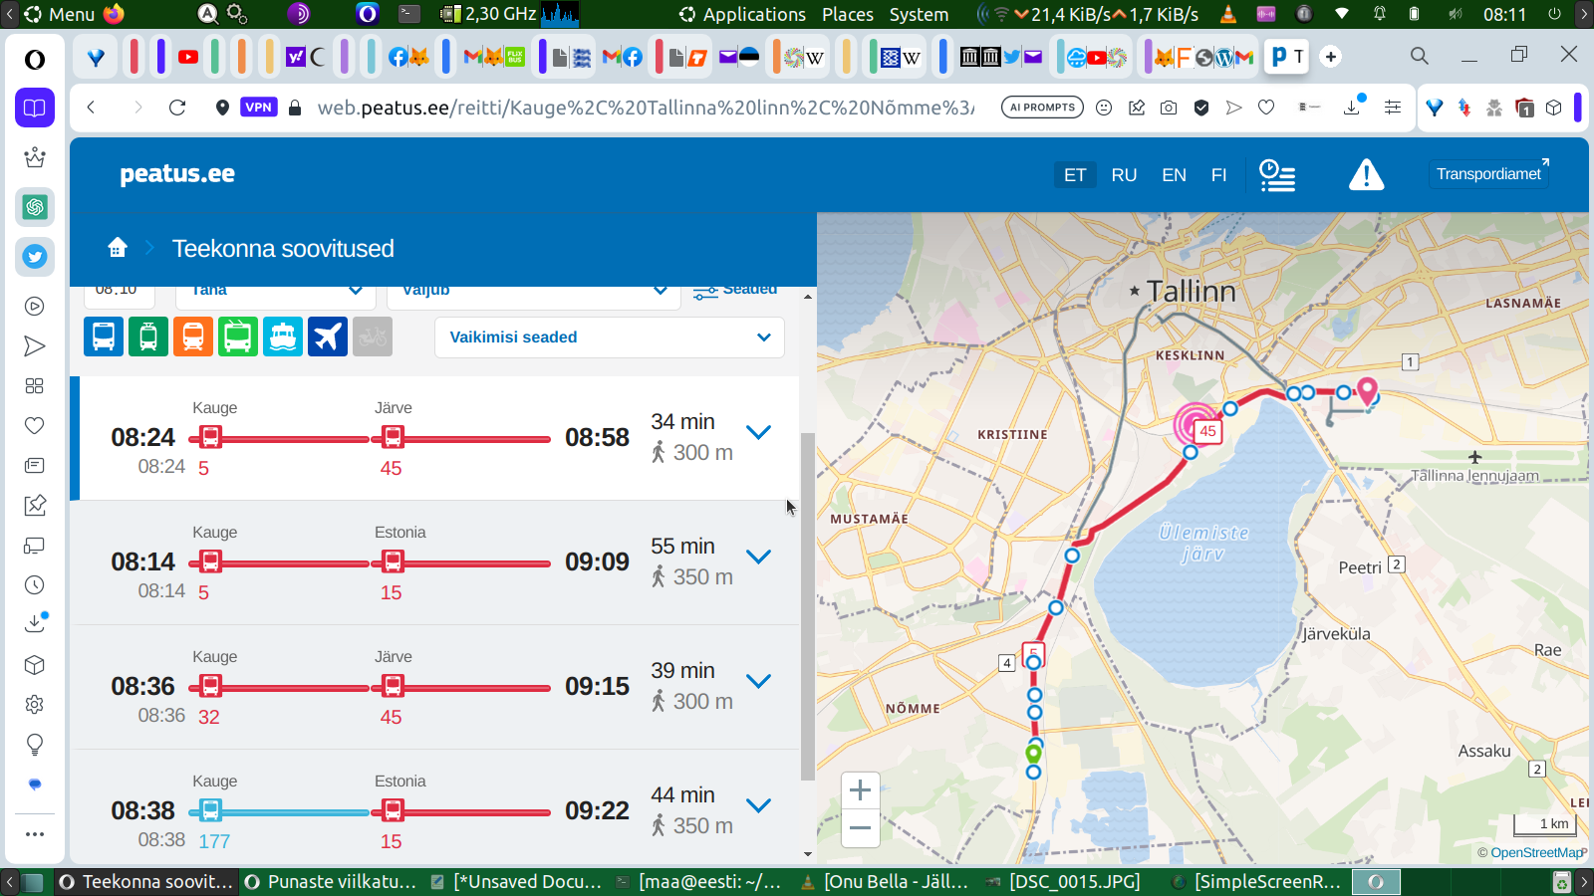Click the home icon in the breadcrumb
The width and height of the screenshot is (1594, 896).
(x=118, y=247)
